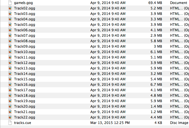Screen dimensions: 189x128
Task: Click the file icon for Track11.ogg
Action: 10,57
